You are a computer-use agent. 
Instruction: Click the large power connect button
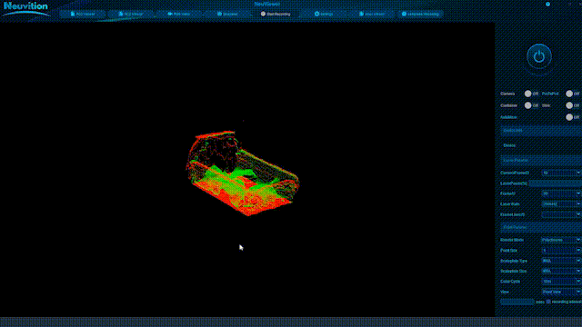click(x=539, y=56)
